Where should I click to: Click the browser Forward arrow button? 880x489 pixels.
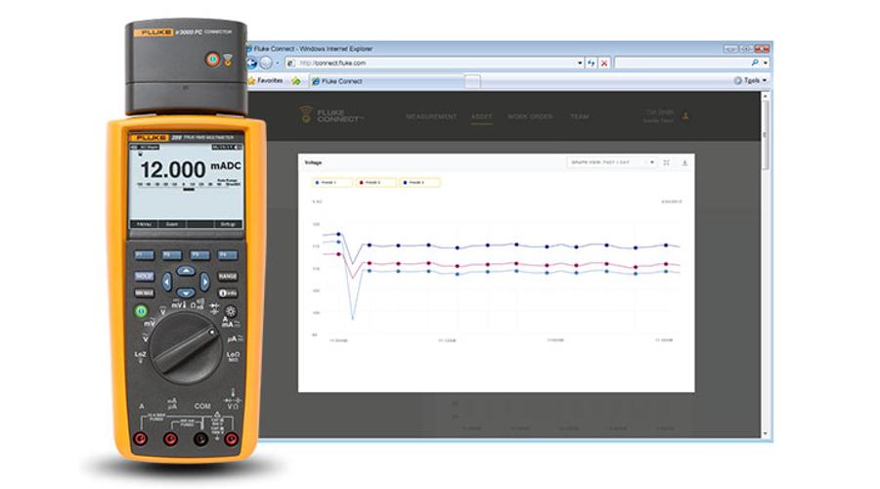[x=266, y=63]
